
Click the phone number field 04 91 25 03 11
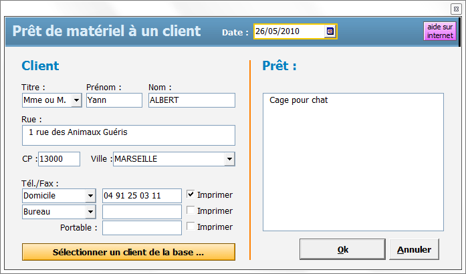click(x=142, y=196)
